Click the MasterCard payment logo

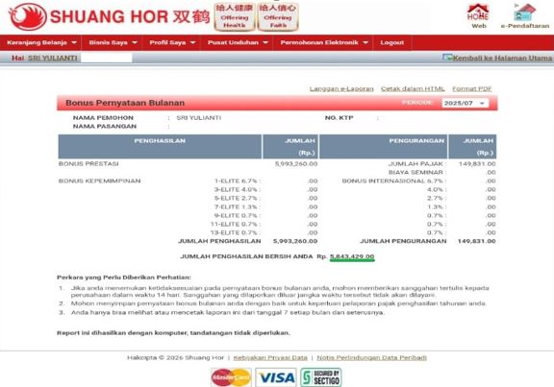(231, 377)
